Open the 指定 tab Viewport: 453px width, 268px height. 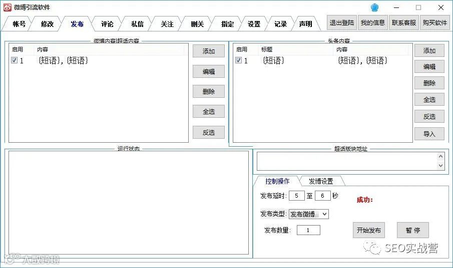[x=227, y=24]
